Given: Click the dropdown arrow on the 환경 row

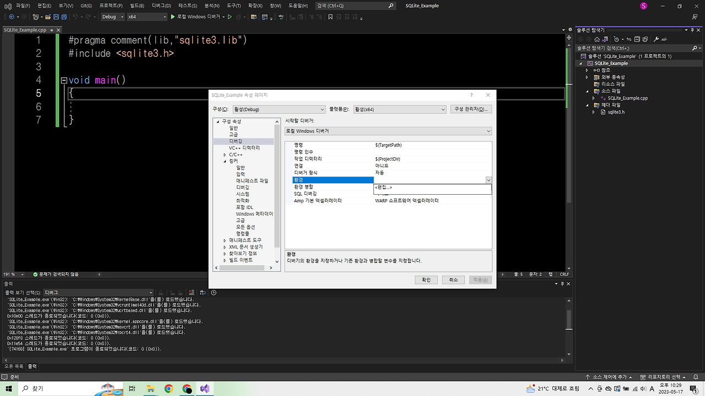Looking at the screenshot, I should pyautogui.click(x=489, y=180).
